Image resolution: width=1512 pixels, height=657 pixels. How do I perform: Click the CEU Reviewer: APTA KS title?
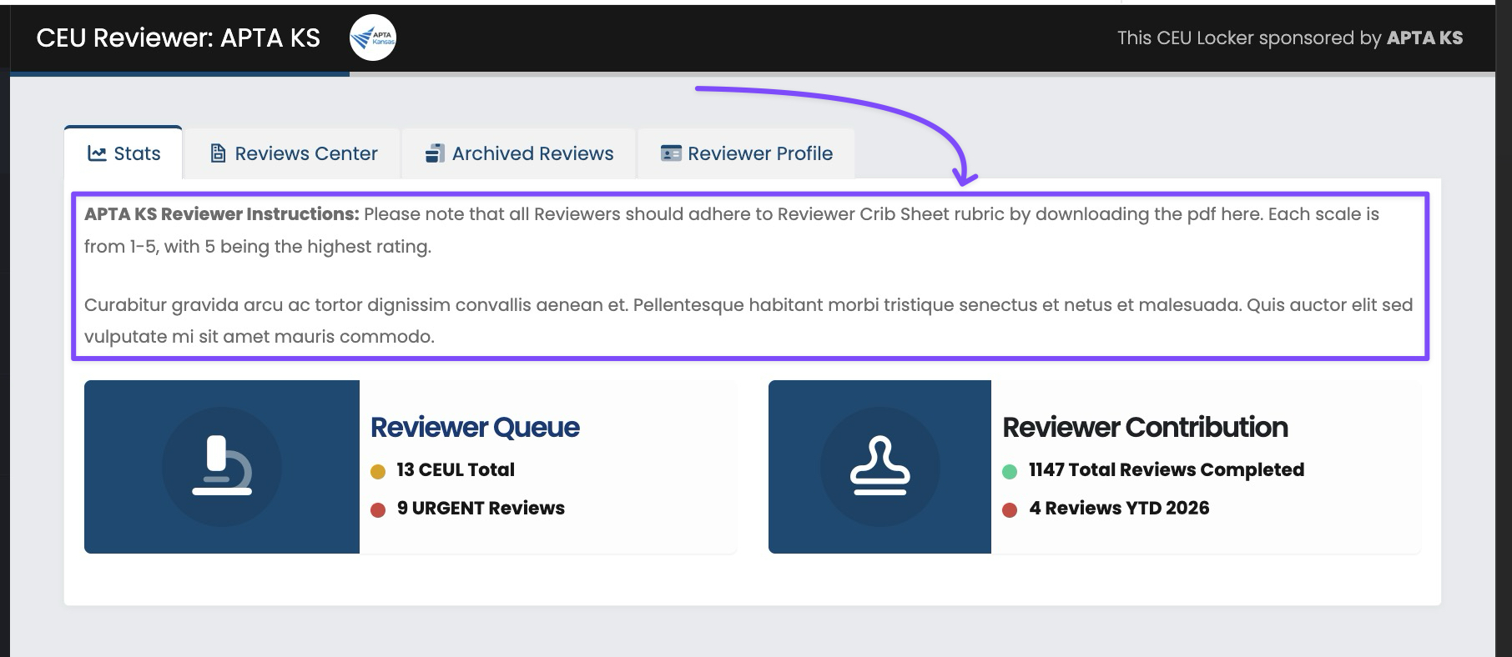[178, 38]
